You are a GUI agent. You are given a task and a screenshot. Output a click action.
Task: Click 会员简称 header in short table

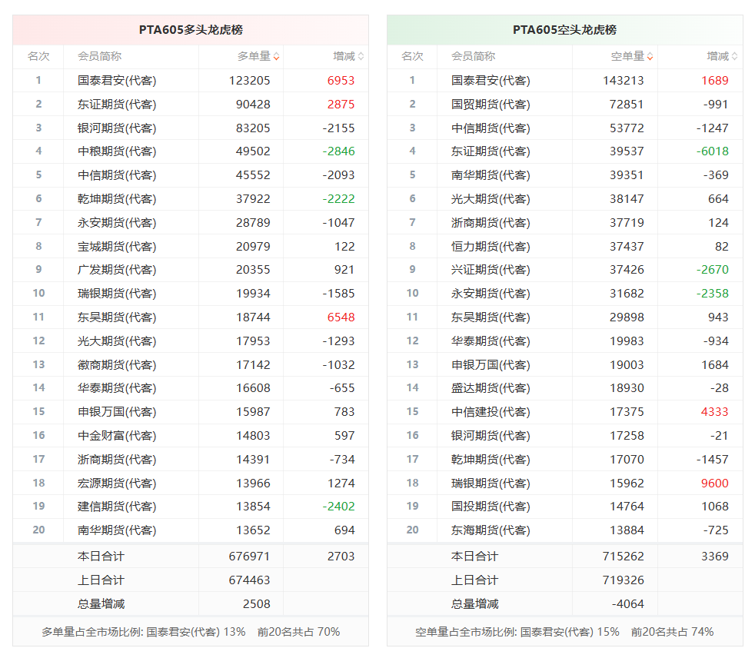coord(474,56)
